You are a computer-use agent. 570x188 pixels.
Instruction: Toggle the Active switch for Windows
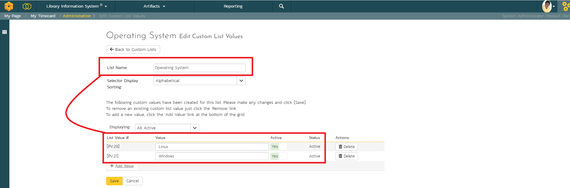[279, 156]
